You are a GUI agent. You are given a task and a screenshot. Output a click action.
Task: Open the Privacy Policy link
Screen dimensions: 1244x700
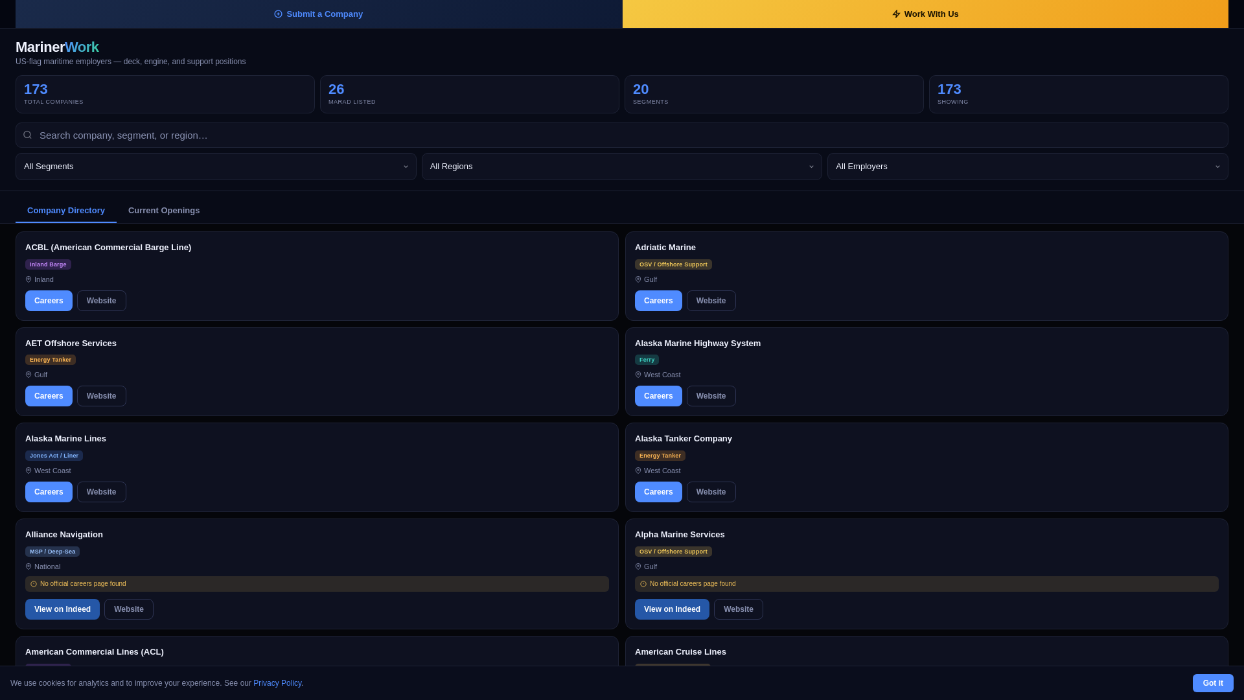[x=277, y=683]
